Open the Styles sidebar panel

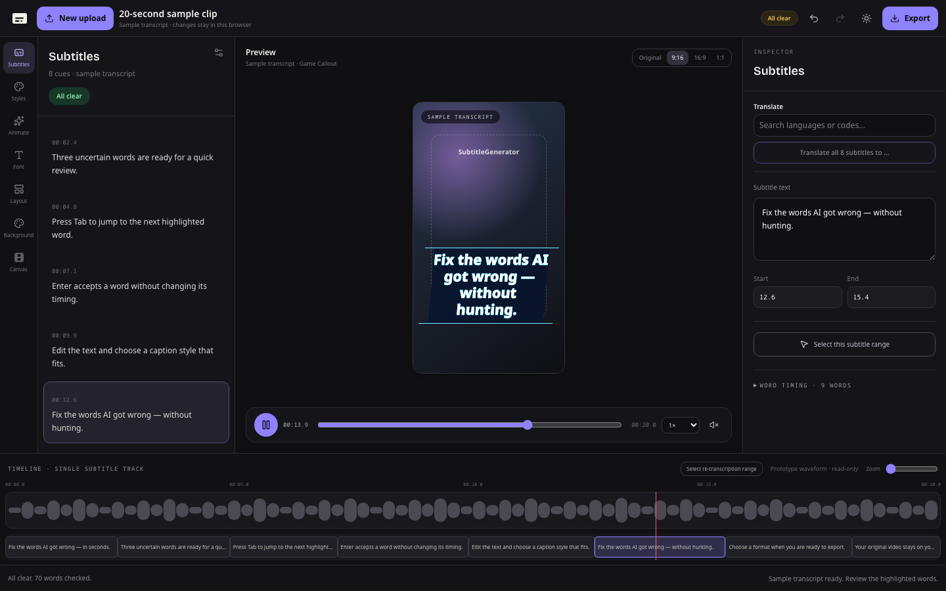18,92
